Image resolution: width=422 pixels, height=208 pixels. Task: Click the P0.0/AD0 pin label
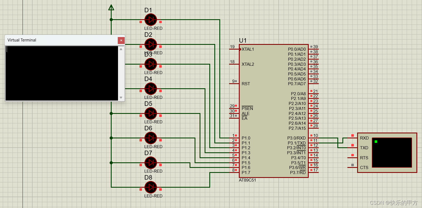pyautogui.click(x=297, y=49)
